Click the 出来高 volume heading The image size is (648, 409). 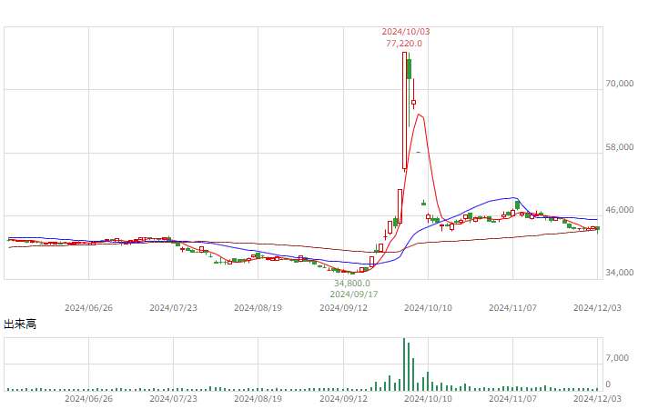(20, 324)
